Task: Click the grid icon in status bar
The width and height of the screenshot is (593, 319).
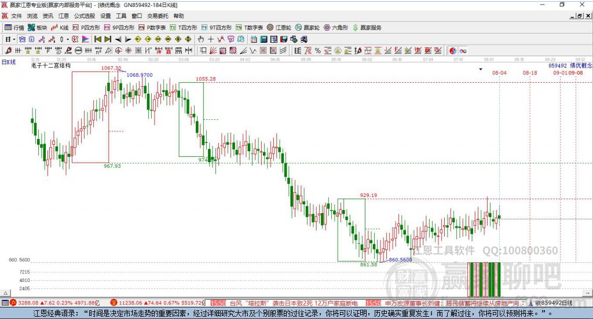Action: point(5,303)
